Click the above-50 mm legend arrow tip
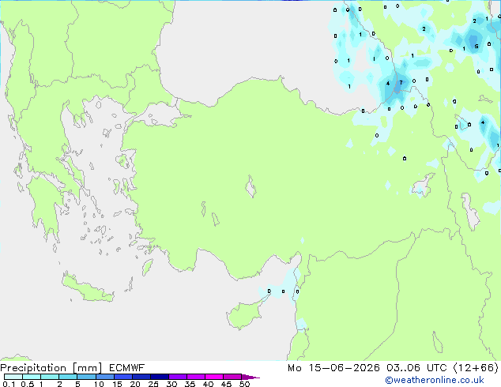 tap(250, 377)
